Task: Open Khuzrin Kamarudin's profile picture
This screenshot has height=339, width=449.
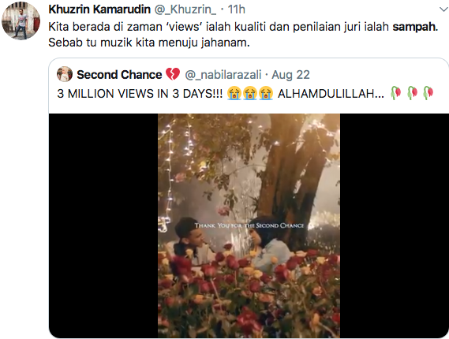Action: 21,20
